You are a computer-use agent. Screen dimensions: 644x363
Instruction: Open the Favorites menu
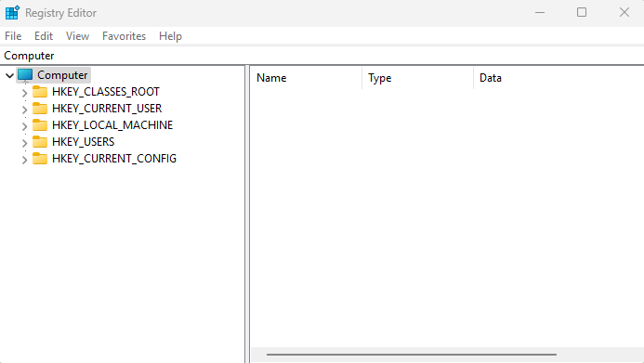coord(124,36)
